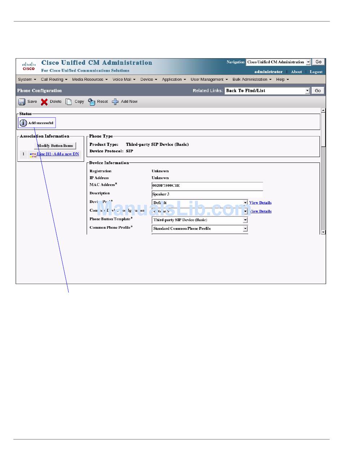Screen dimensions: 343x456
Task: Click Third-party SIP Device (Basic) product type text
Action: click(x=157, y=144)
